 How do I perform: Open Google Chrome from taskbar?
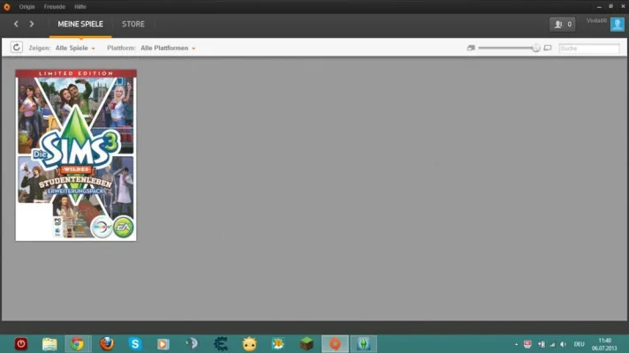(78, 344)
